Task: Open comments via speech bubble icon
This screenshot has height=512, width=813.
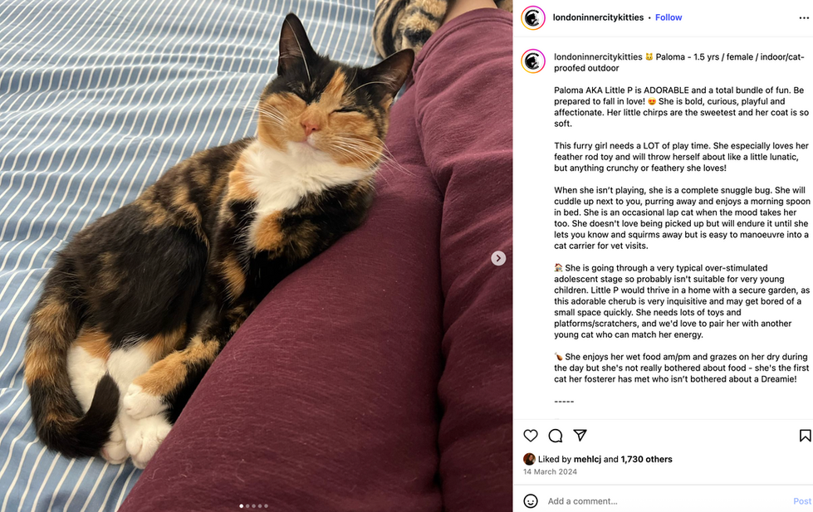Action: coord(556,436)
